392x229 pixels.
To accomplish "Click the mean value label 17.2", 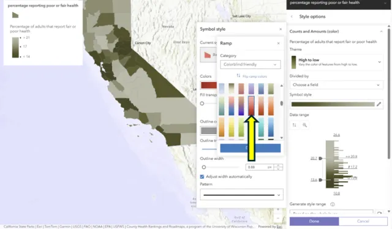I will [353, 167].
